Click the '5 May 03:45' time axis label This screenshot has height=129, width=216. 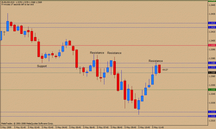point(48,128)
